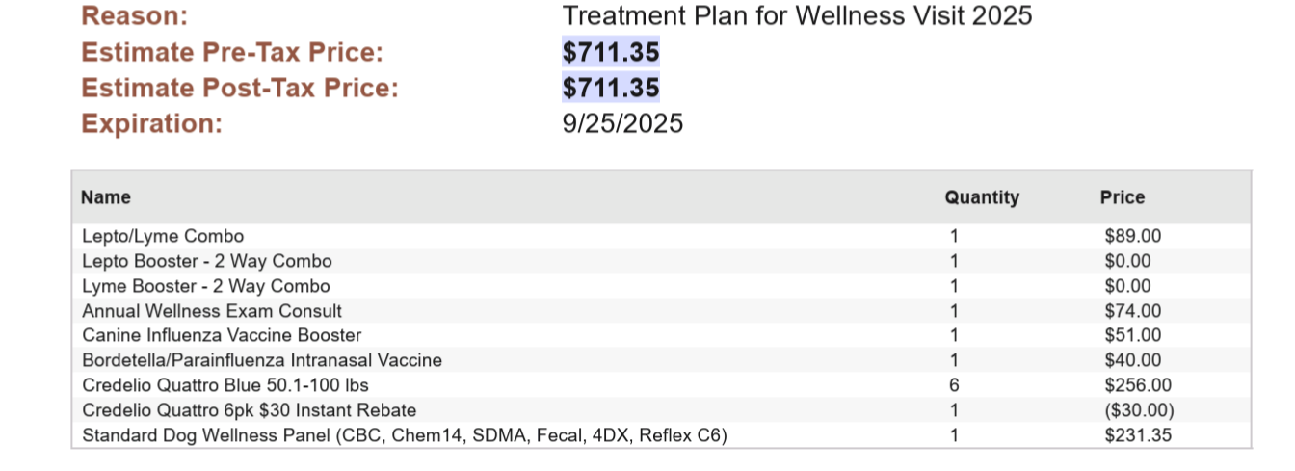Click the Credelio Quattro $30 Instant Rebate item
Viewport: 1295px width, 471px height.
pos(250,410)
